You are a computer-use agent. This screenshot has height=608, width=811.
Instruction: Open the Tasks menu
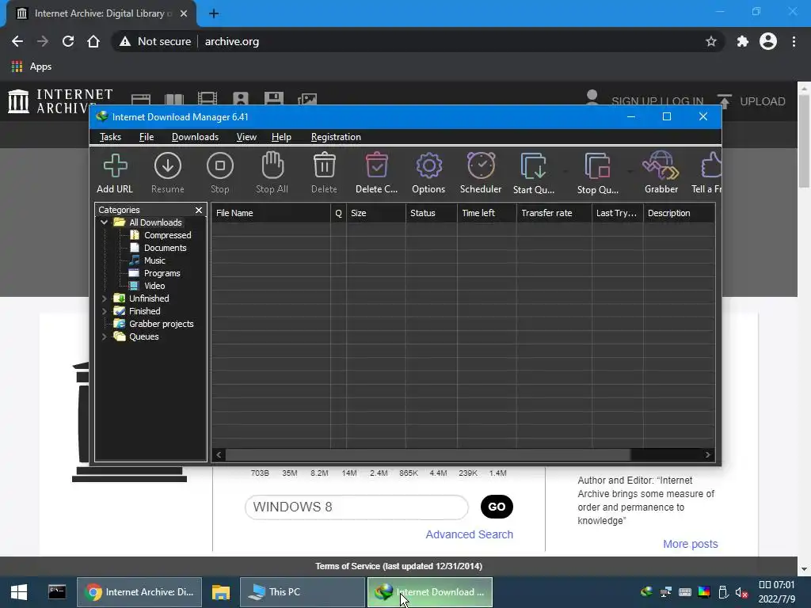pos(110,137)
